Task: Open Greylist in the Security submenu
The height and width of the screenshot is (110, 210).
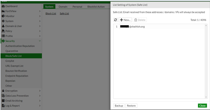Action: tap(10, 61)
